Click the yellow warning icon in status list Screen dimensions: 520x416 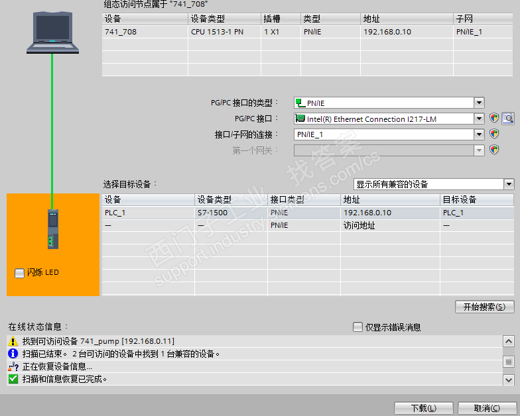point(13,341)
